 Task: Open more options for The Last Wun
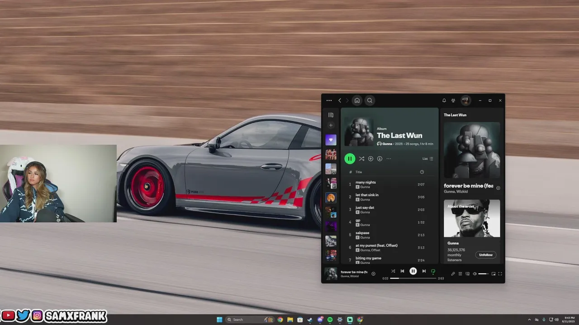[x=389, y=158]
